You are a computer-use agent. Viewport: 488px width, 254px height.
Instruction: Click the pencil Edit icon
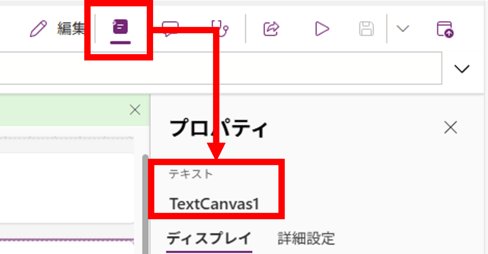click(38, 29)
